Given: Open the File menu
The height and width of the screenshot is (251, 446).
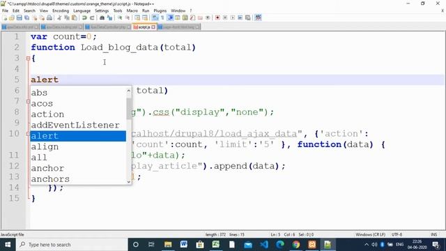Looking at the screenshot, I should point(5,10).
